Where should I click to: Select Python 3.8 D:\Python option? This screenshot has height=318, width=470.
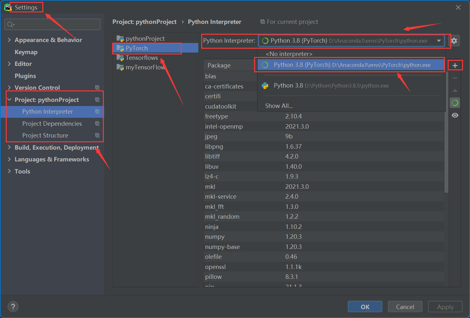point(351,86)
